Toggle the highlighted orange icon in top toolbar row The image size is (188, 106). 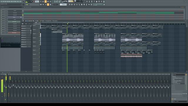(x=46, y=1)
